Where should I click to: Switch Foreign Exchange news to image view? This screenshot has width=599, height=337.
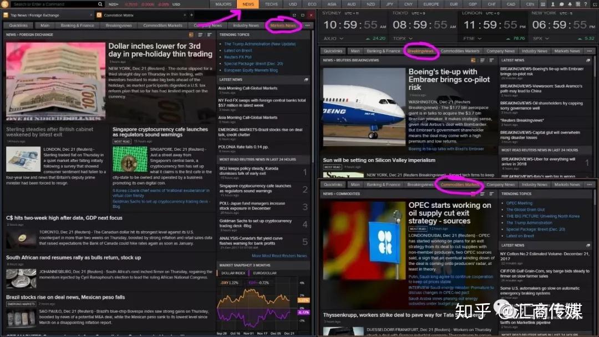pyautogui.click(x=191, y=35)
